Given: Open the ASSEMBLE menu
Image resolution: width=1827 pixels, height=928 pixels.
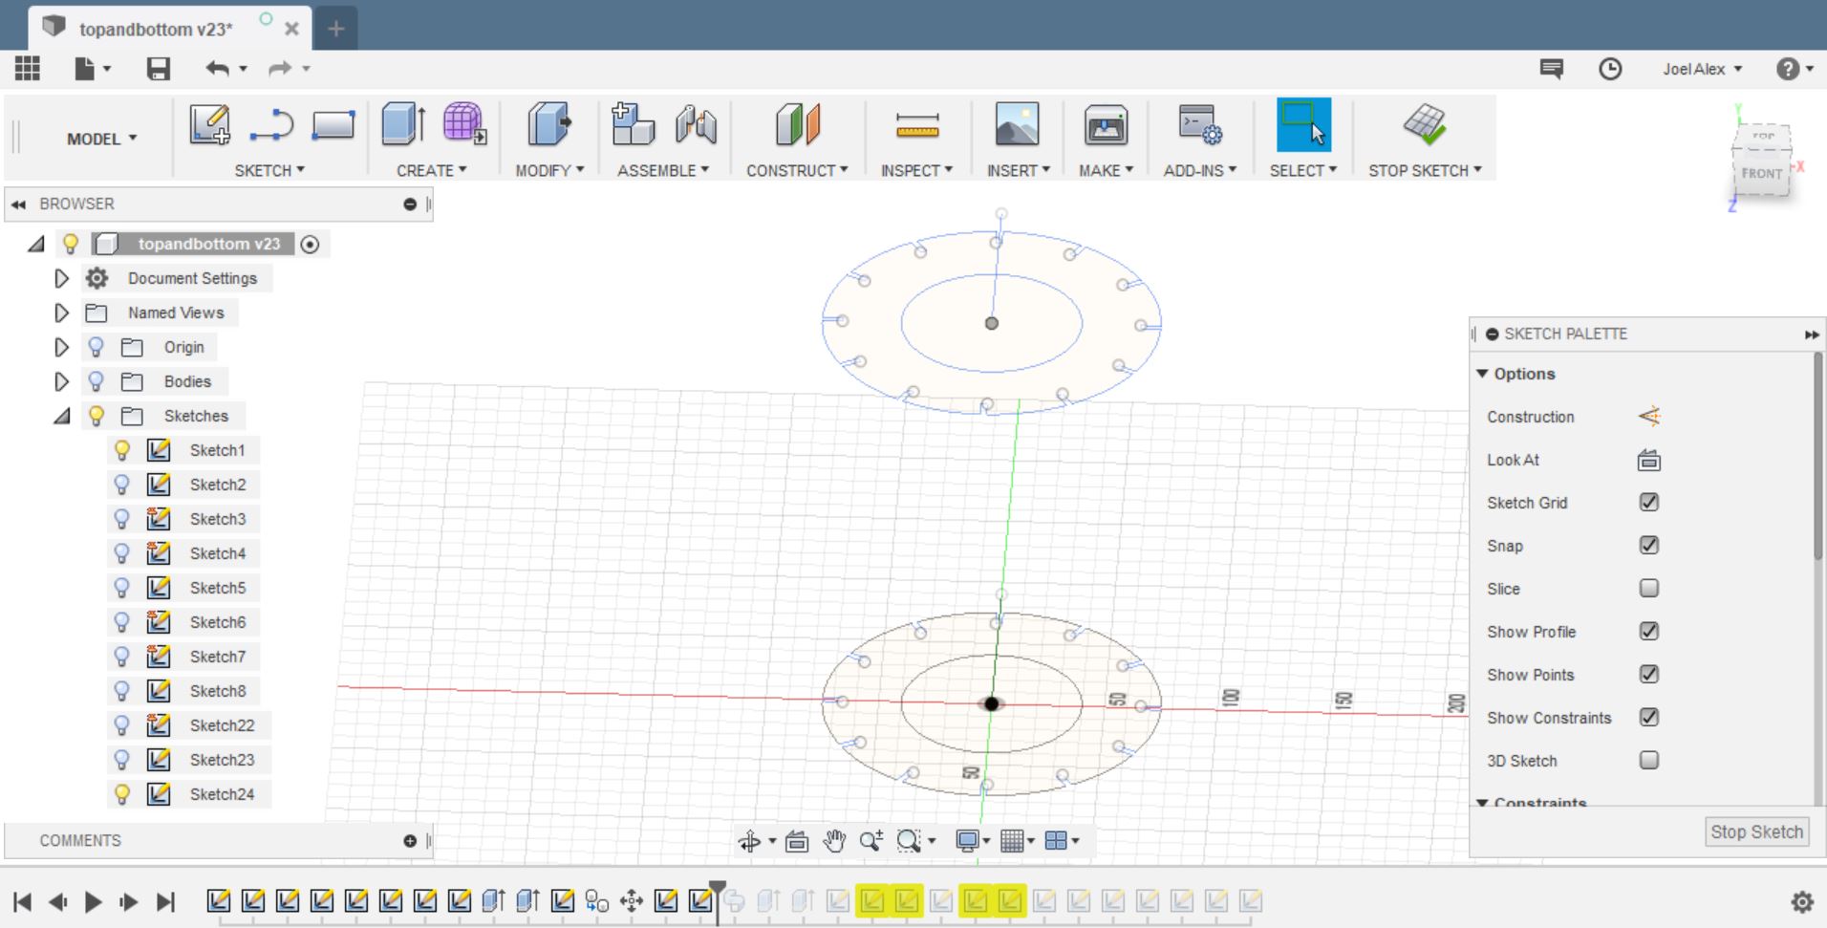Looking at the screenshot, I should pyautogui.click(x=663, y=170).
